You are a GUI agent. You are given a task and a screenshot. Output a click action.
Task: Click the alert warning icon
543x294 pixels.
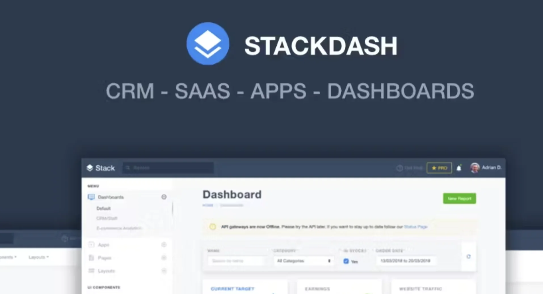pyautogui.click(x=213, y=227)
